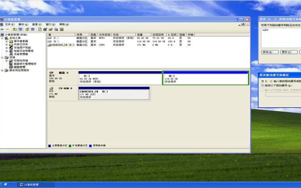The image size is (301, 188).
Task: Click the D: drive entry in the 更改 dialog list
Action: 266,30
